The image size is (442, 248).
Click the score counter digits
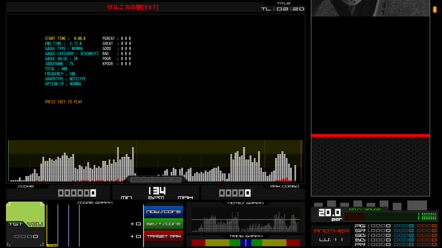coord(77,193)
